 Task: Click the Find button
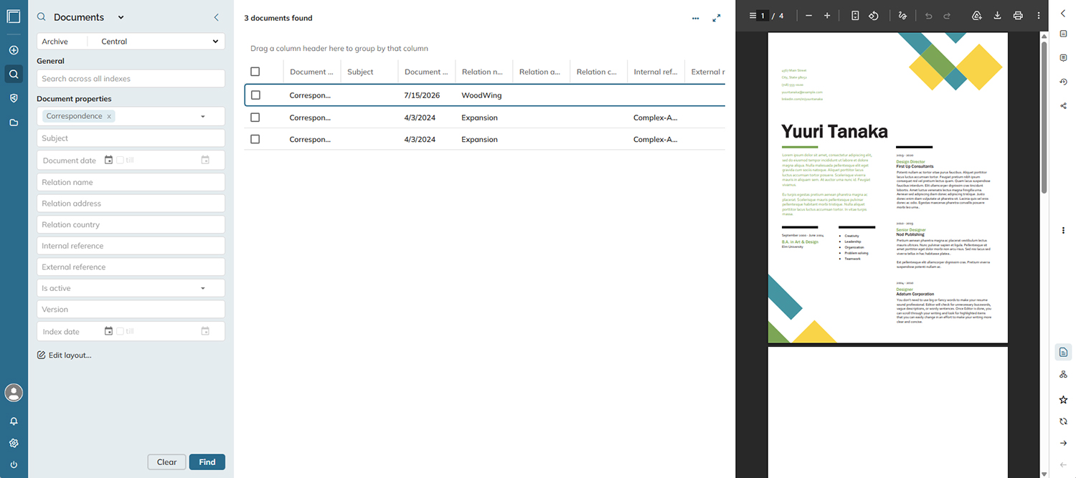[x=207, y=462]
